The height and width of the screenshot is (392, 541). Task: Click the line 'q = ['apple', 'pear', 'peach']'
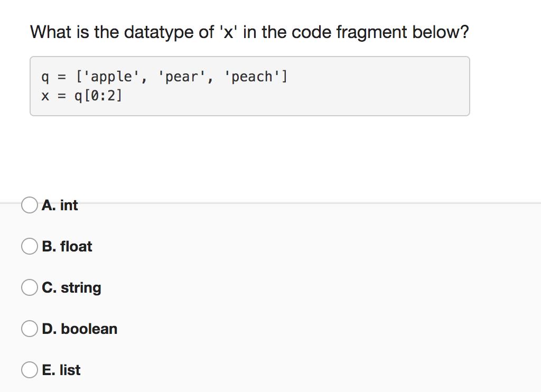164,77
